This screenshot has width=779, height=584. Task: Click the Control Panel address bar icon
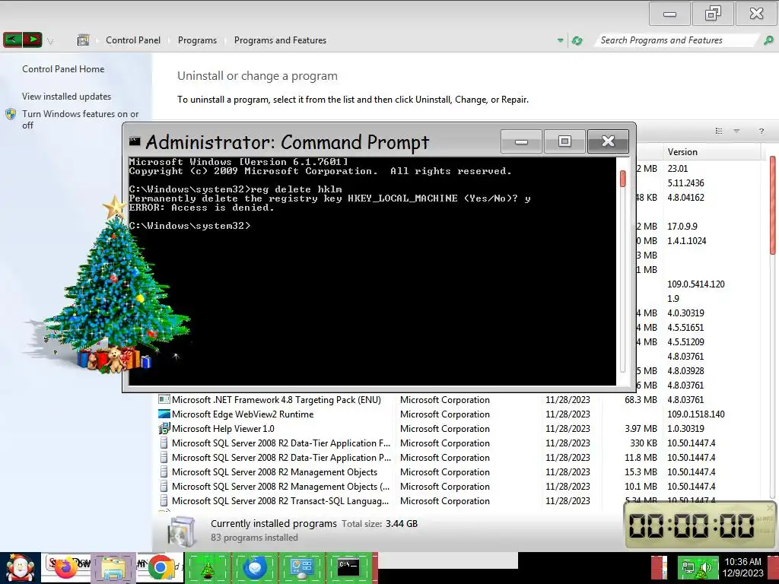pyautogui.click(x=84, y=40)
